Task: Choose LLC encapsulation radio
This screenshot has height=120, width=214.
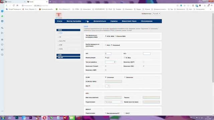Action: (x=106, y=58)
